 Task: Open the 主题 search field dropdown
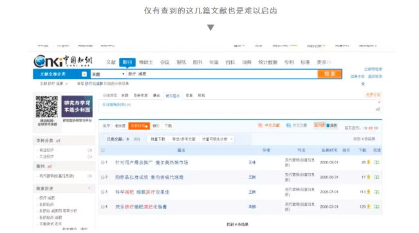[108, 74]
